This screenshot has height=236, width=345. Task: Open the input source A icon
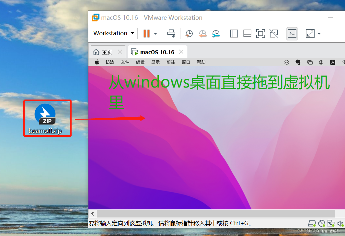333,62
